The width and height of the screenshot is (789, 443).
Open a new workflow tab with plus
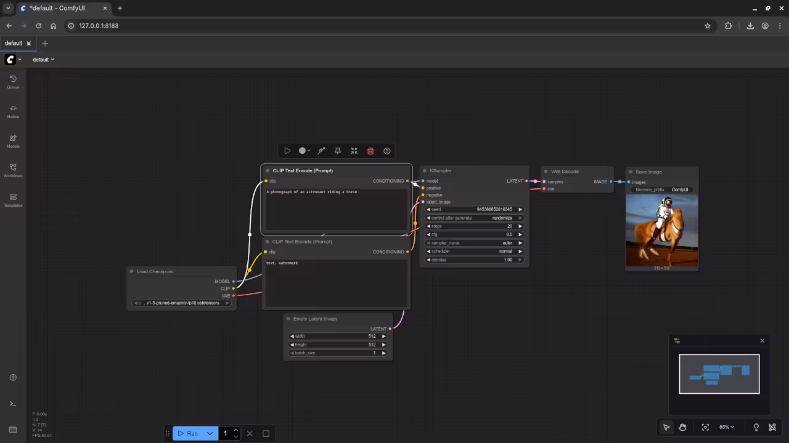pos(44,43)
